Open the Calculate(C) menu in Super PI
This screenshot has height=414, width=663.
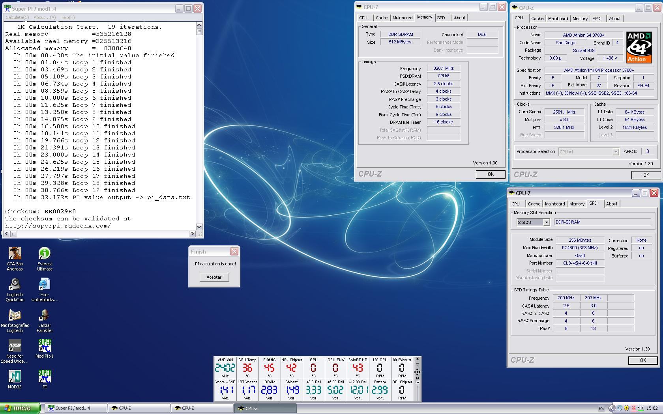[17, 17]
